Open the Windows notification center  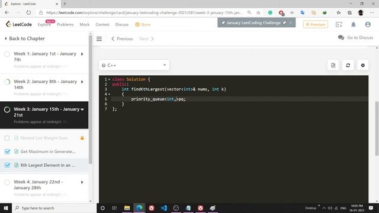(x=371, y=208)
